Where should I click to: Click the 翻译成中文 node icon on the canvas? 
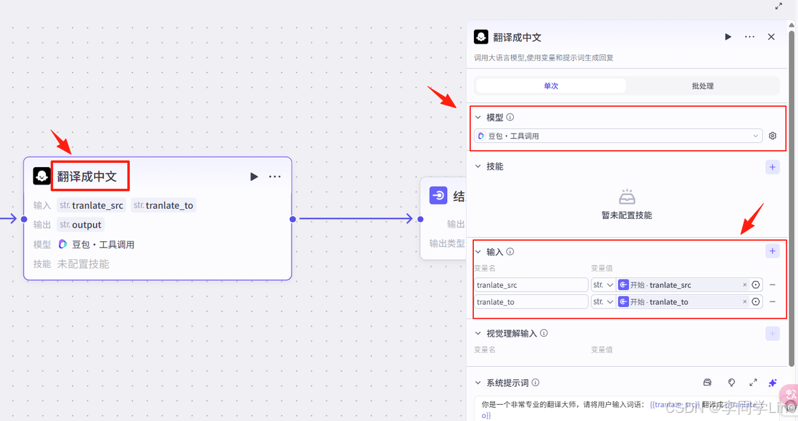pos(42,176)
